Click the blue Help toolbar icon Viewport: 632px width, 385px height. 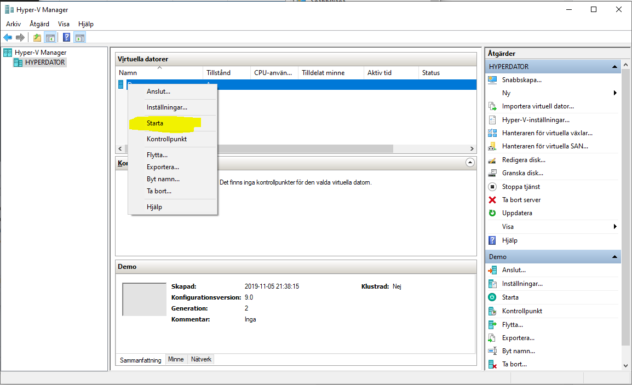66,37
